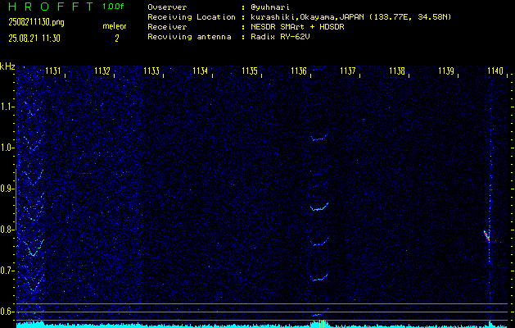Viewport: 515px width, 328px height.
Task: Click the V-shaped echo near 0.75 kHz at 1131
Action: coord(34,248)
